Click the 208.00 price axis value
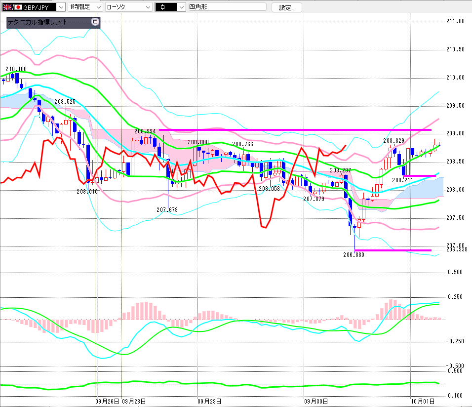This screenshot has width=472, height=407. (455, 190)
